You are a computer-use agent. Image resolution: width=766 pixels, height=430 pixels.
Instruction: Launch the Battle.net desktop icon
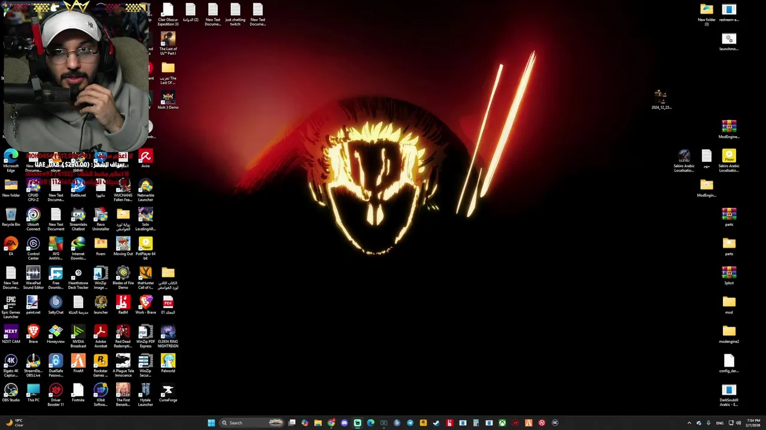click(78, 189)
